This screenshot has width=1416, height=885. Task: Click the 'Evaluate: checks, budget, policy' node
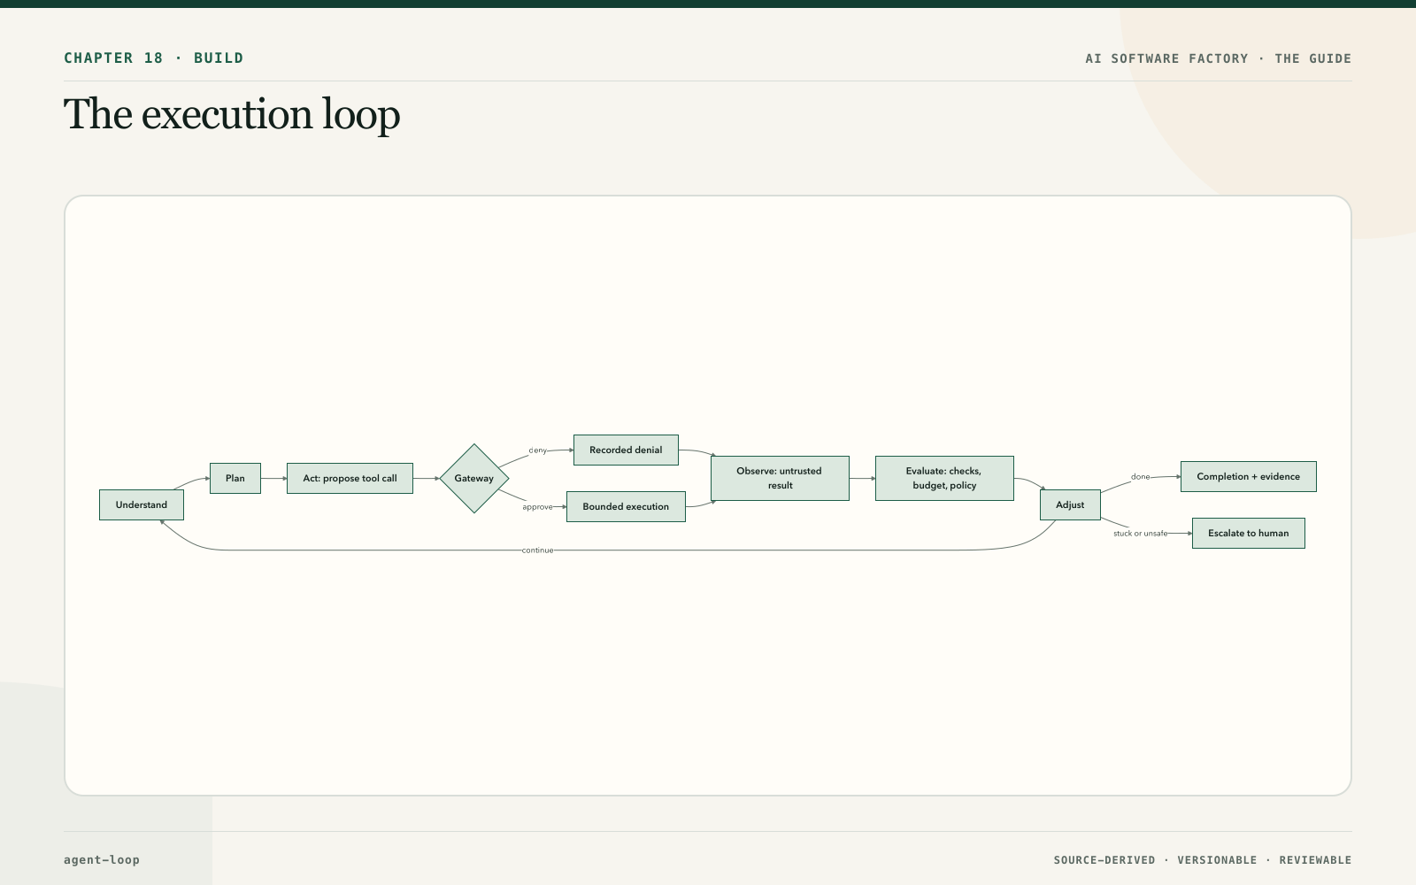pos(944,478)
